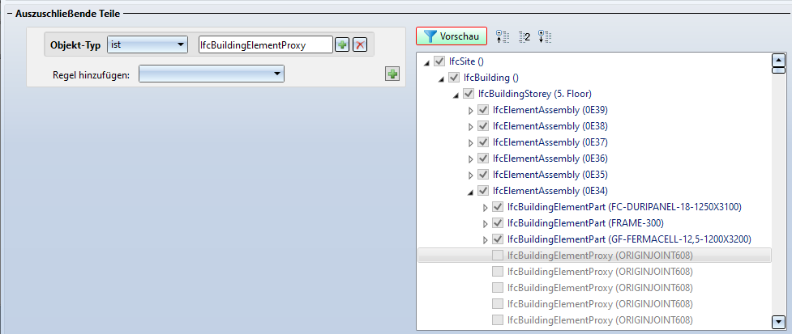
Task: Expand the FC-DURIPANEL-18-1250X3100 part node
Action: pos(486,207)
